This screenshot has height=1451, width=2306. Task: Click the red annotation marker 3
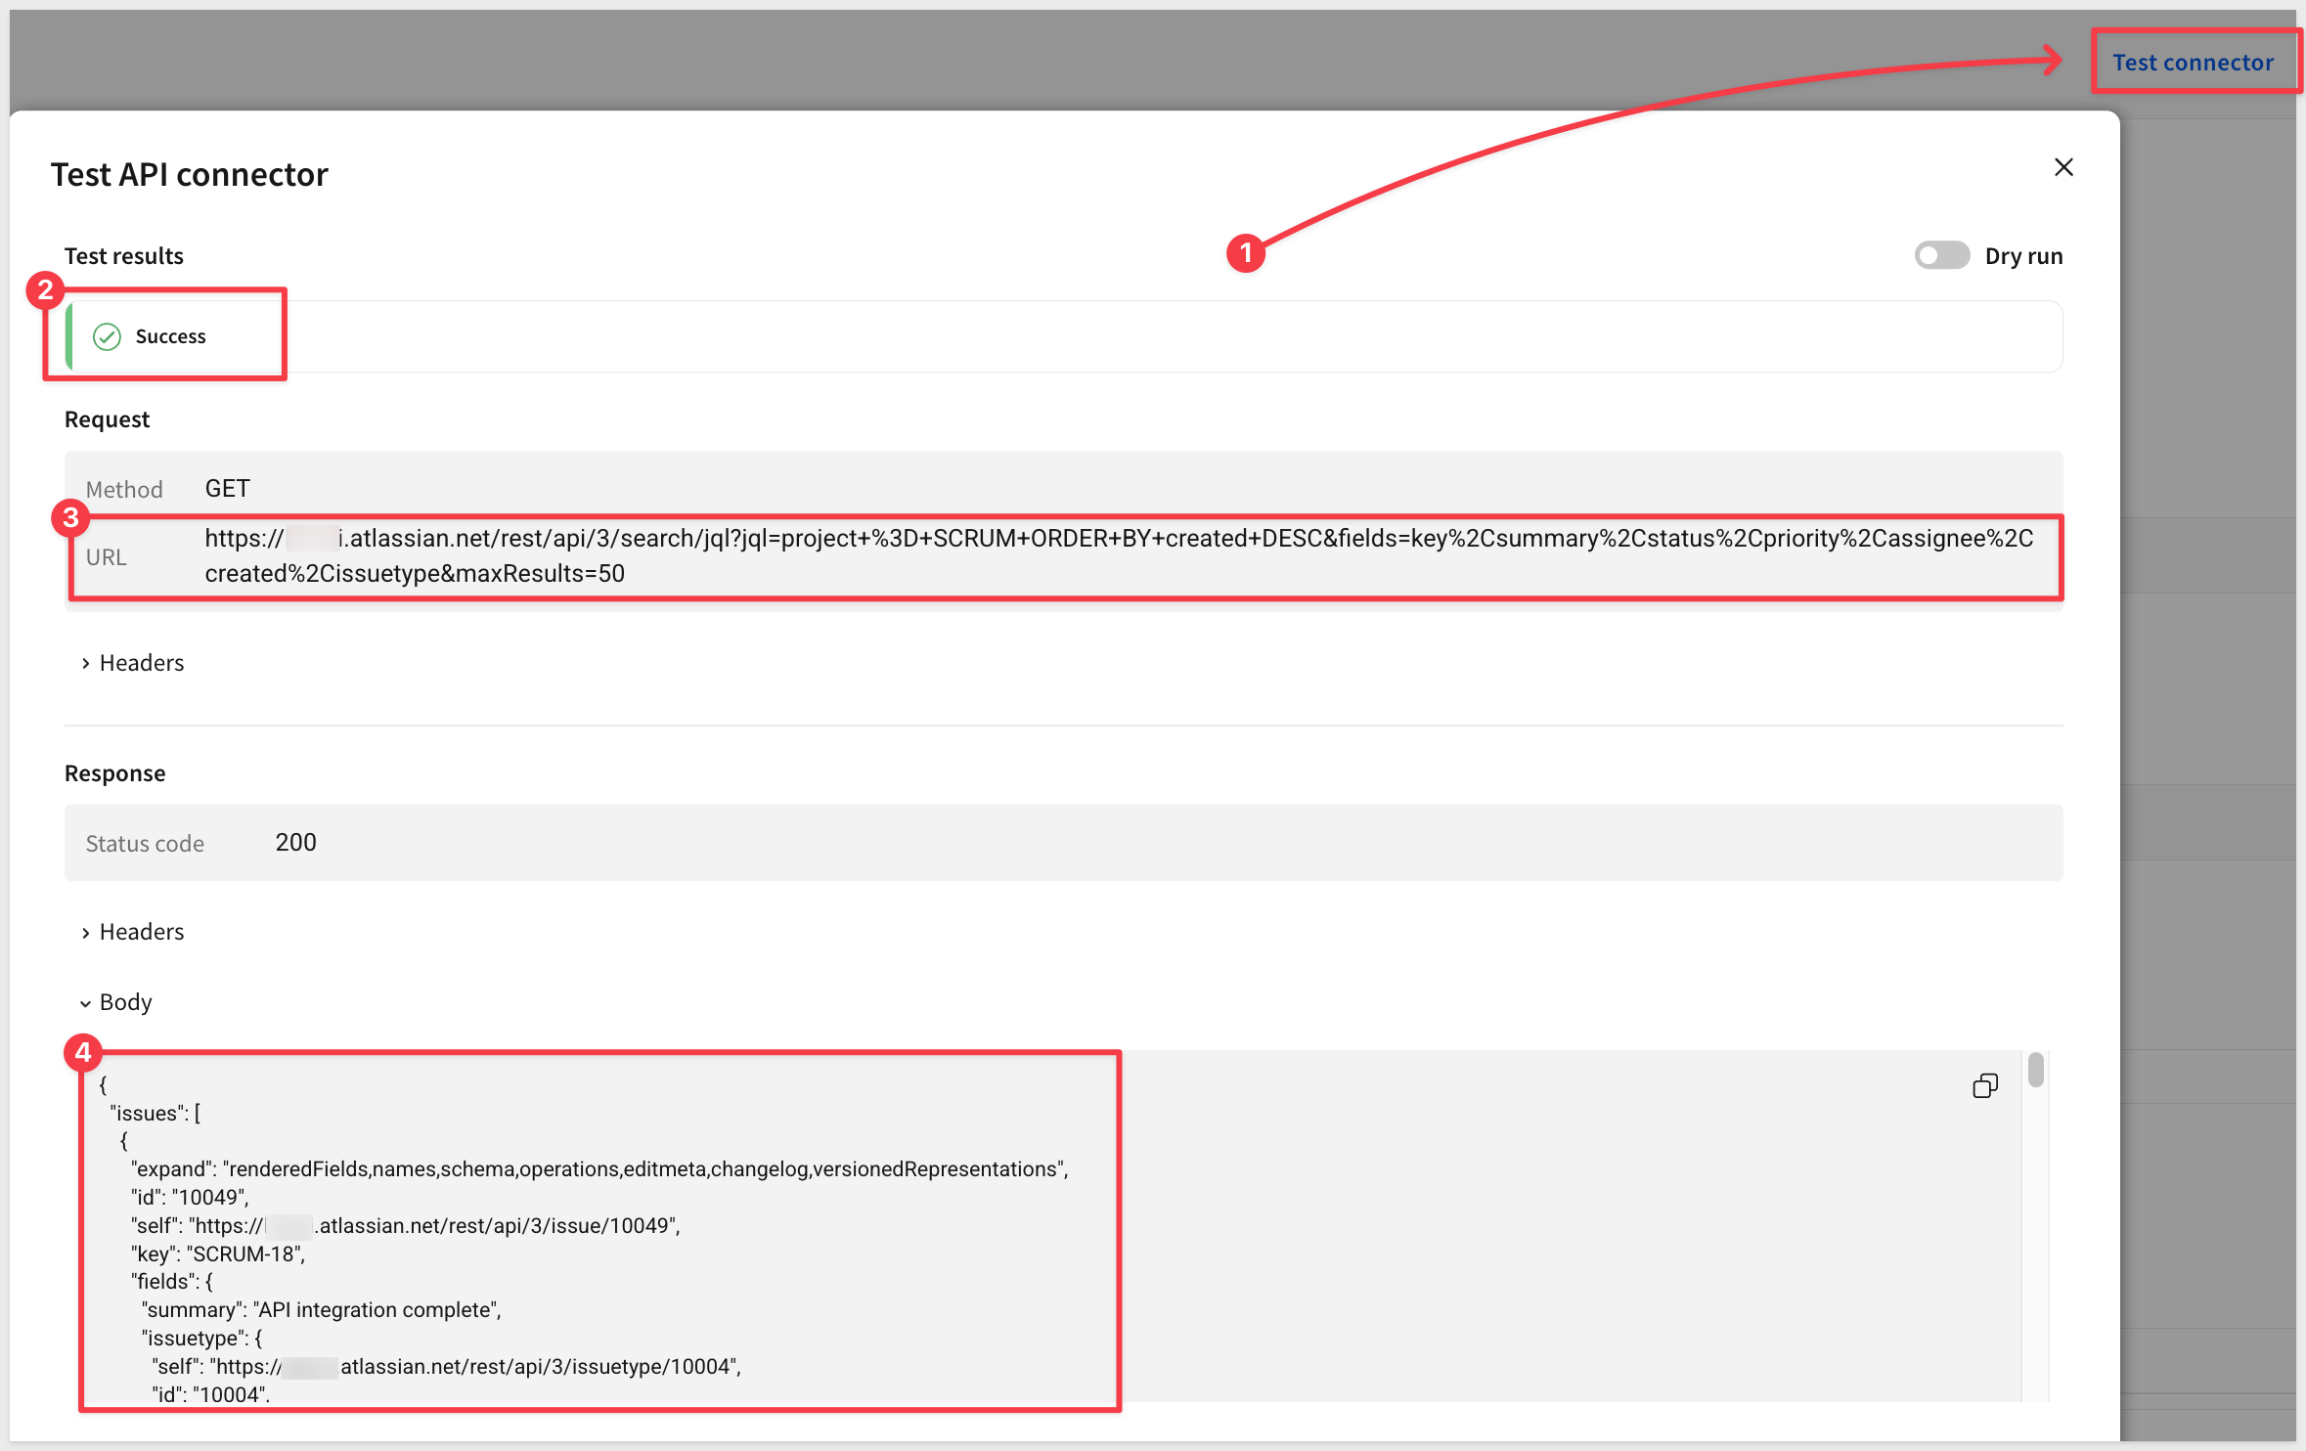tap(70, 517)
